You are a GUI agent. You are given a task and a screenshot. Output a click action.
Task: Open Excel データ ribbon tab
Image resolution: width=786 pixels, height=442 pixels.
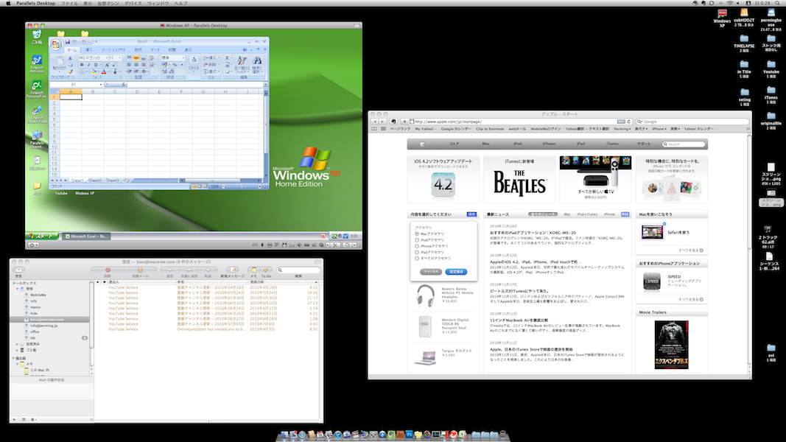[x=155, y=50]
